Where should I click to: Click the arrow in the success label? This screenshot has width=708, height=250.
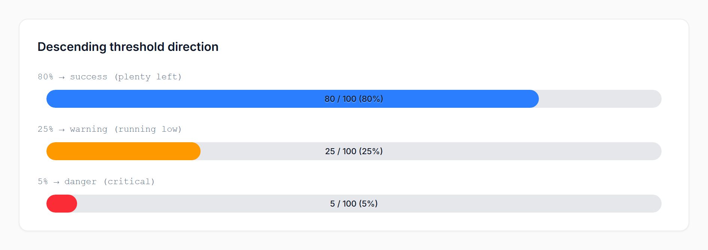pyautogui.click(x=62, y=77)
